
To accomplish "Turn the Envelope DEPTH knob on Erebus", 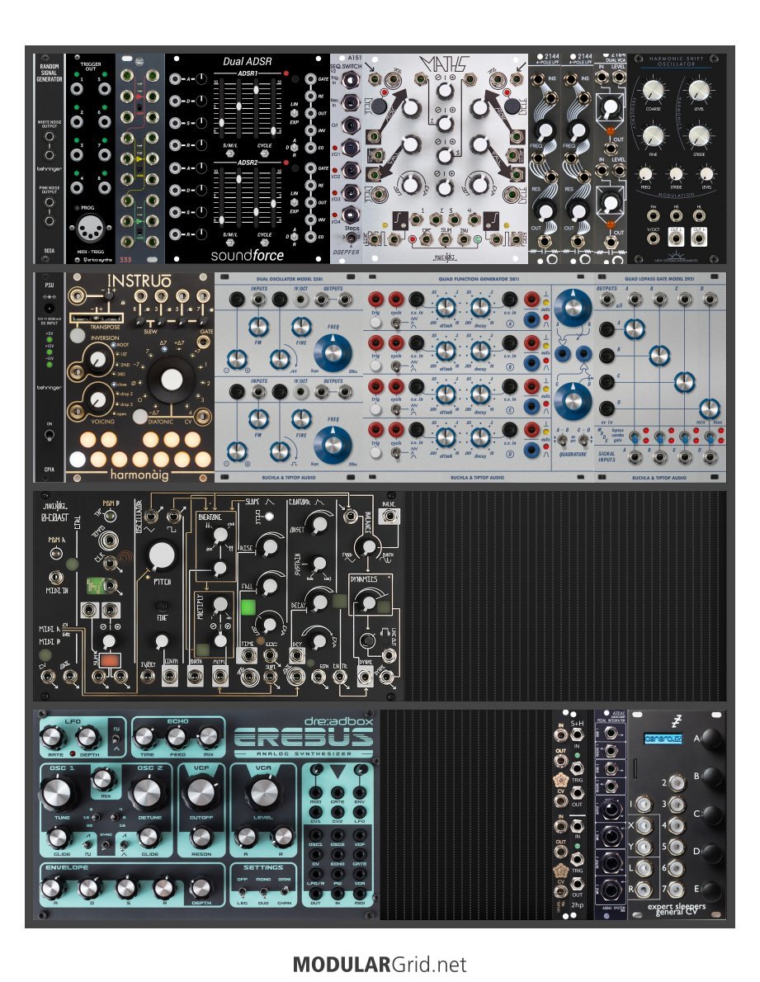I will point(201,888).
